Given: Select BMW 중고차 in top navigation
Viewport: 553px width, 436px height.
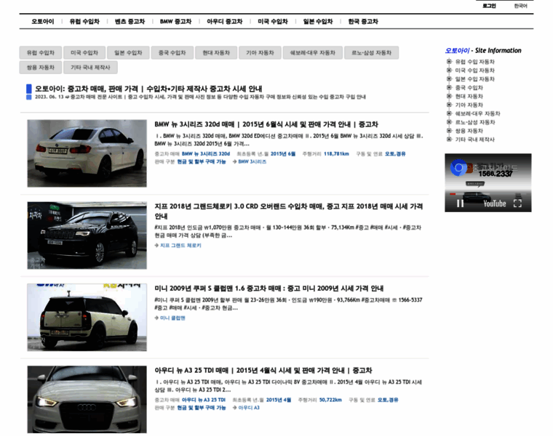Looking at the screenshot, I should point(175,22).
